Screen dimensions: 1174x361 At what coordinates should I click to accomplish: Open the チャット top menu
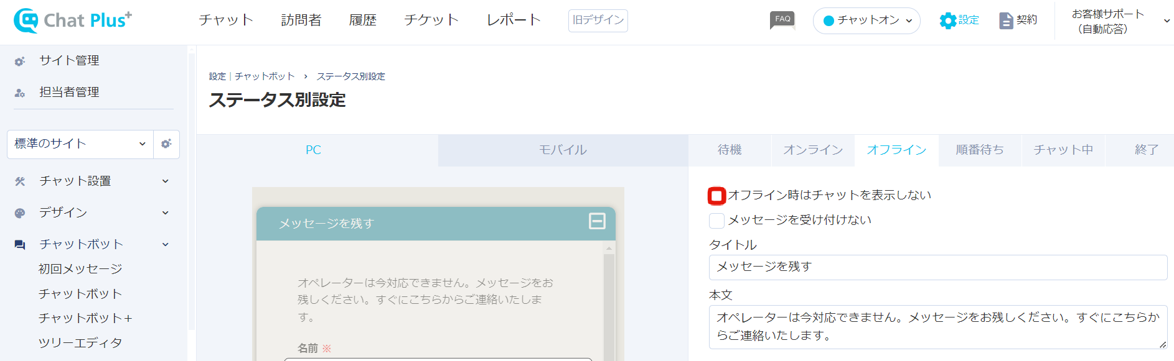(226, 20)
